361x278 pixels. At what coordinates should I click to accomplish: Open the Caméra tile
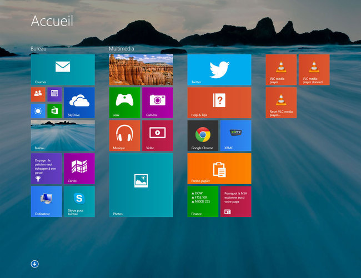click(x=158, y=103)
